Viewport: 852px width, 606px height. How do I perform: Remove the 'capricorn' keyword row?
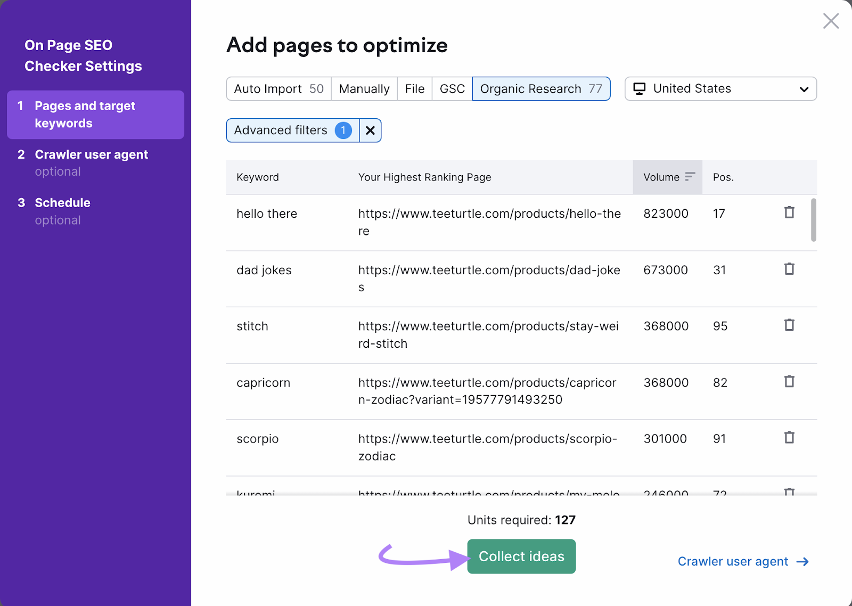pos(789,381)
